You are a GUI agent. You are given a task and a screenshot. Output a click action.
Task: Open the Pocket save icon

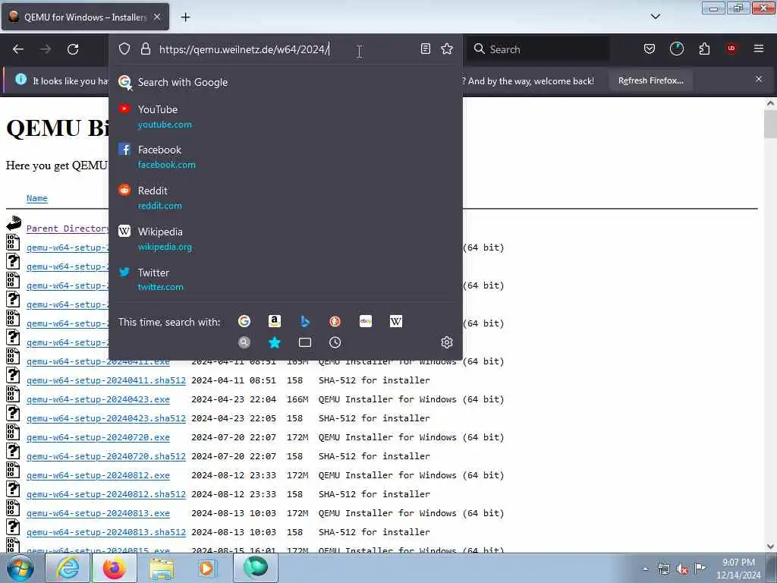(x=650, y=49)
